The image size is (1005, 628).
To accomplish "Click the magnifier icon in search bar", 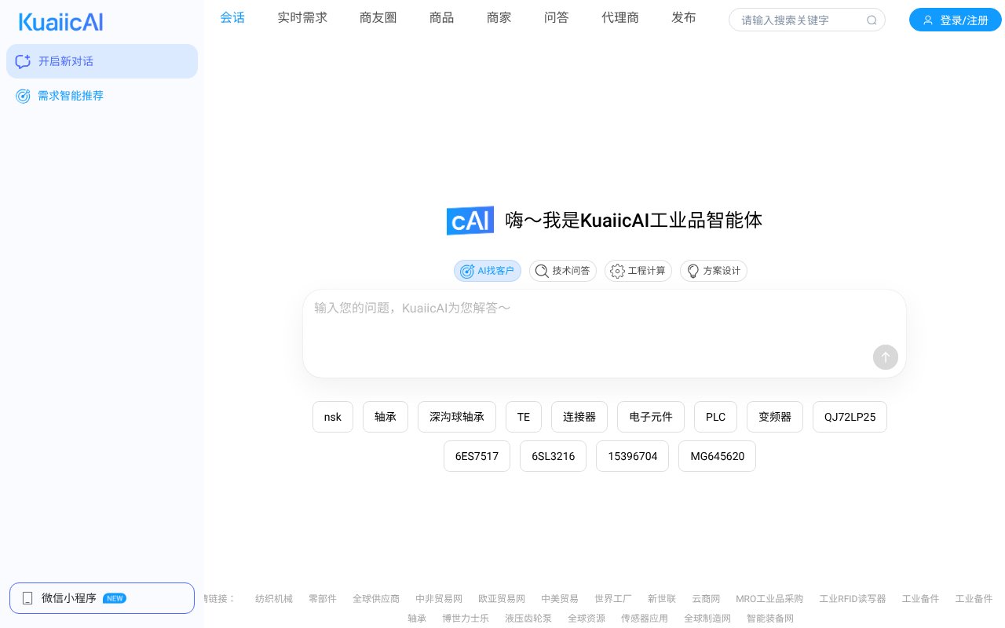I will (872, 20).
